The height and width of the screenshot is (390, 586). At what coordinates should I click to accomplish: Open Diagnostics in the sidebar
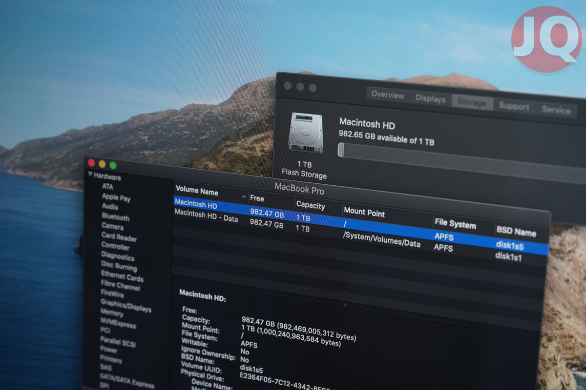(118, 256)
